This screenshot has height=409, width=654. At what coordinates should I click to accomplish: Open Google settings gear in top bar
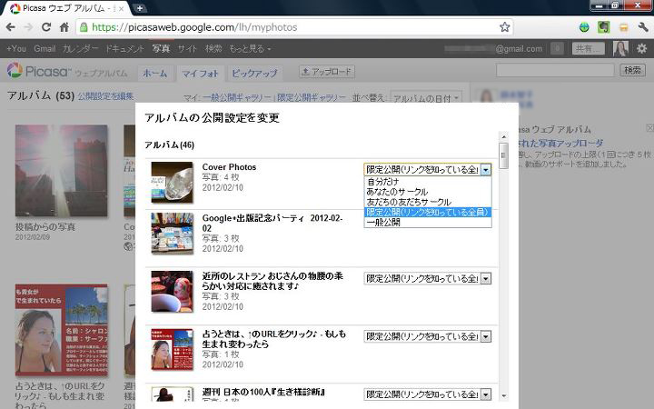click(x=641, y=48)
